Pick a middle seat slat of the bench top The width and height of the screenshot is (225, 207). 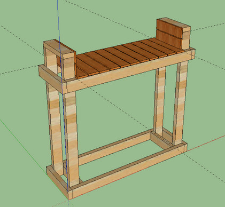[x=125, y=57]
